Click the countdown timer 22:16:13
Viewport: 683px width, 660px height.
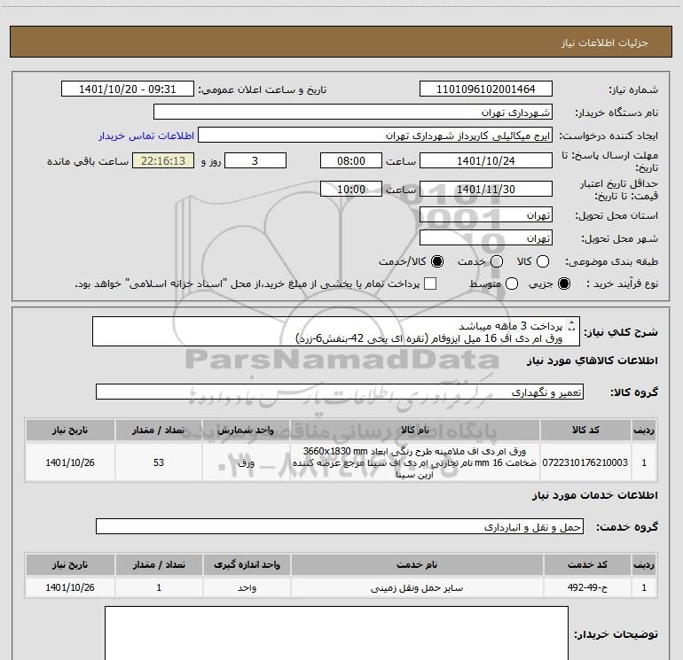pos(163,160)
